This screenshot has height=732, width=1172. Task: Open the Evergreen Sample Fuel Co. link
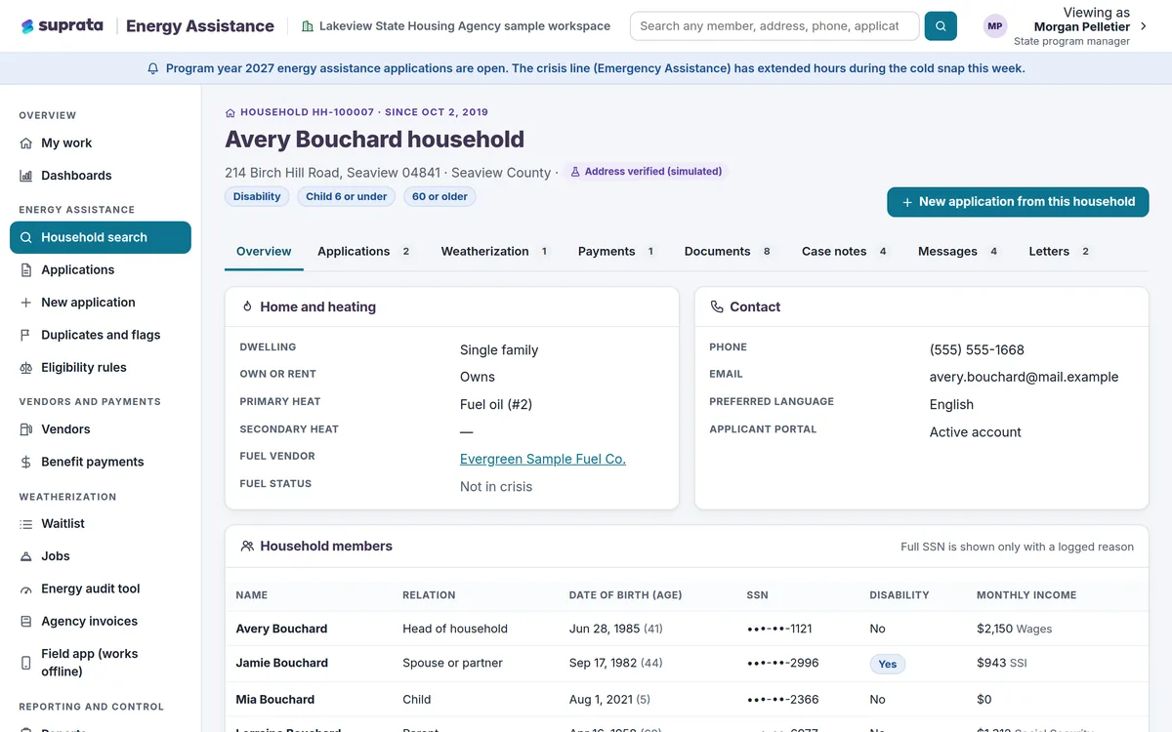[x=543, y=459]
